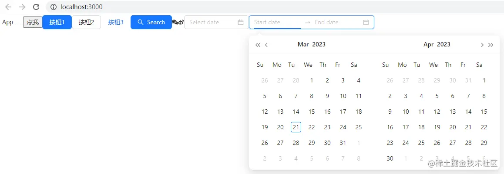
Task: Go to previous year with double-left arrow
Action: pos(258,45)
